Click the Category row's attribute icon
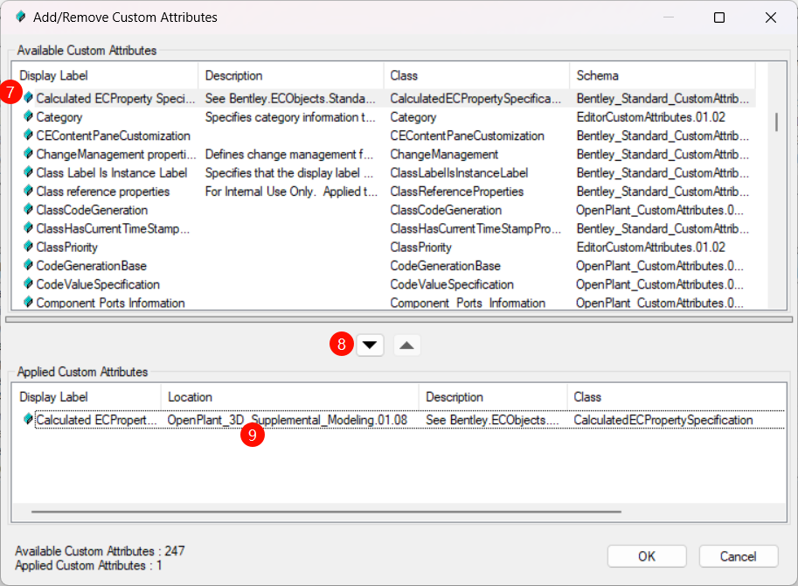 pos(29,116)
